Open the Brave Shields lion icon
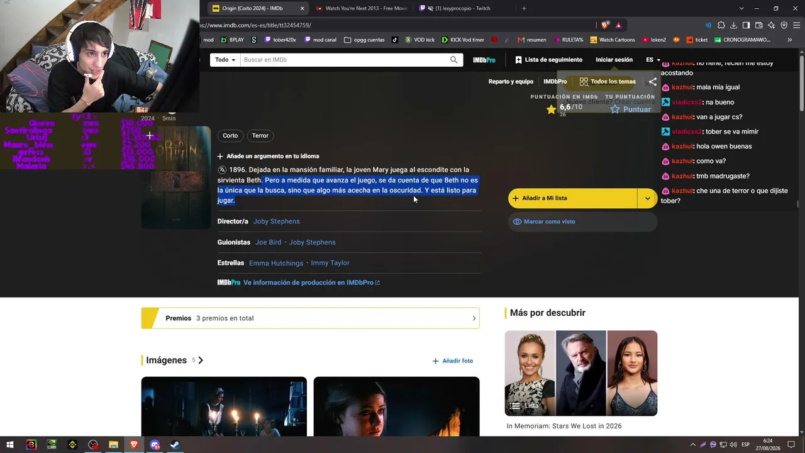 click(x=605, y=25)
